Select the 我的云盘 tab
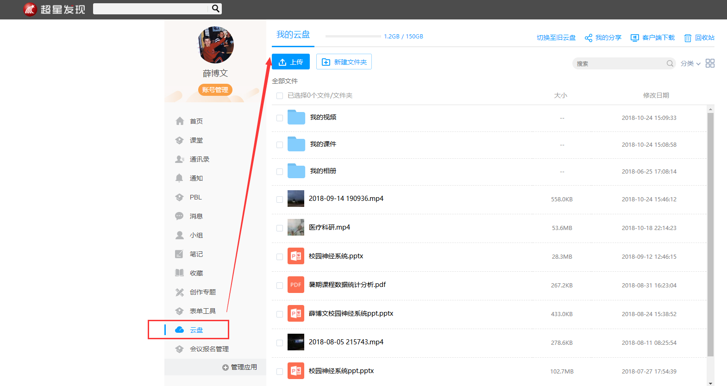 click(x=293, y=35)
